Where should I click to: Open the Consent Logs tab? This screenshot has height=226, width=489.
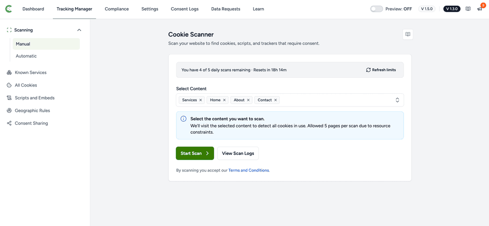pyautogui.click(x=185, y=9)
